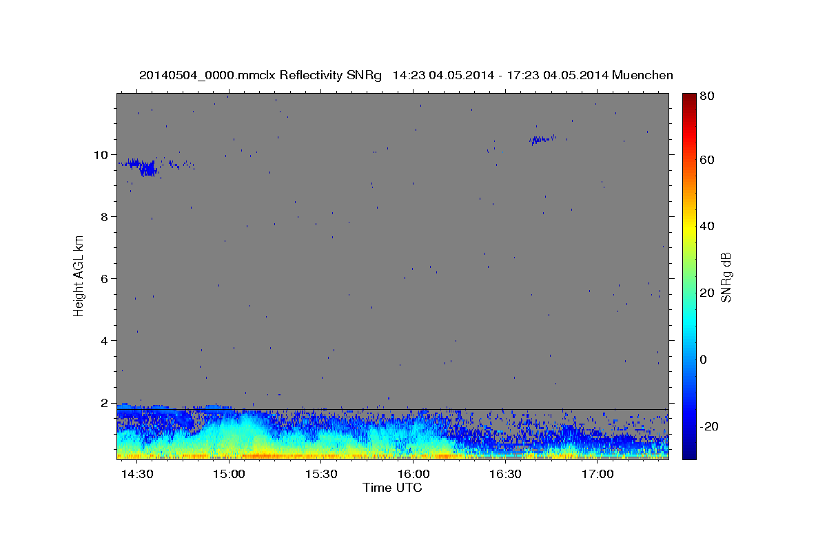Screen dimensions: 827x551
Task: Click the plot title beginning 20140504_0000.mmclx
Action: [x=406, y=75]
